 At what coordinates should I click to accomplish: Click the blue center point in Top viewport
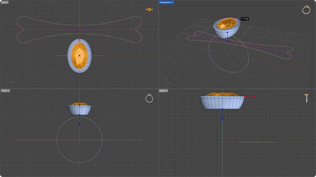pos(79,56)
